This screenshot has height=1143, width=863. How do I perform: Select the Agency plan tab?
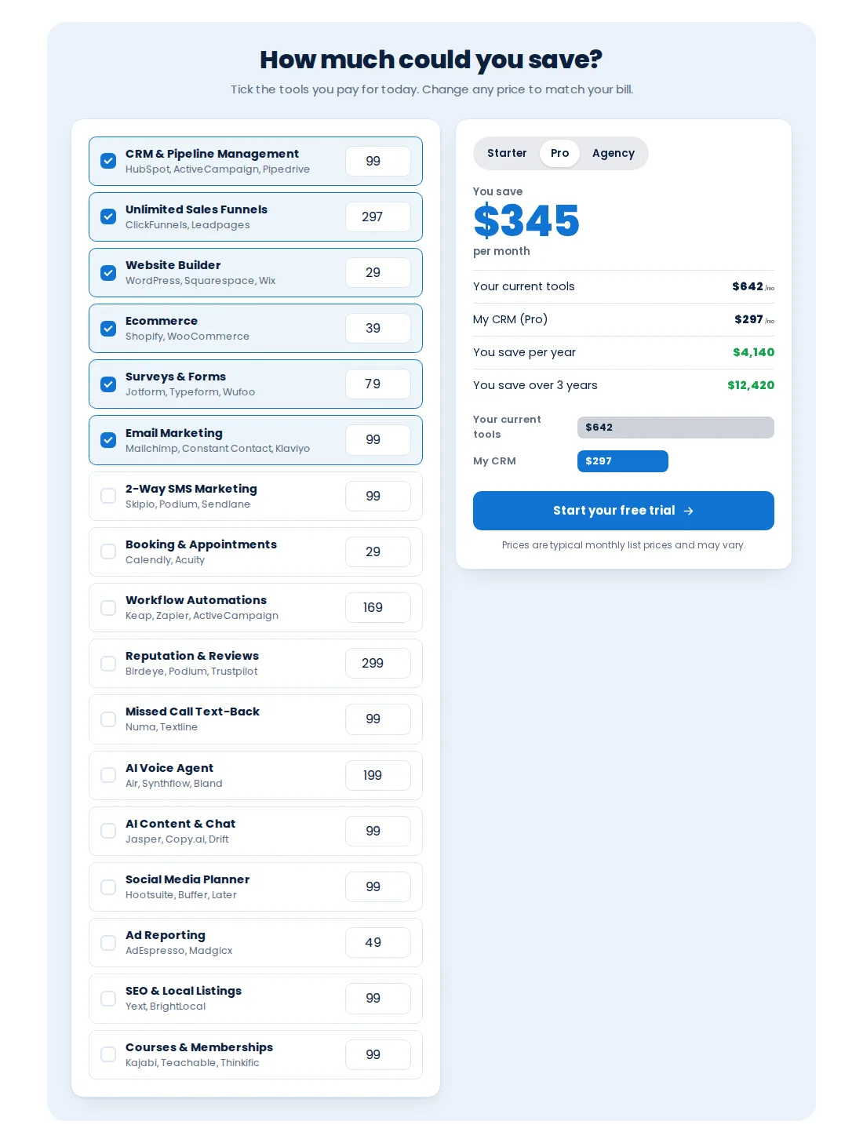(614, 153)
